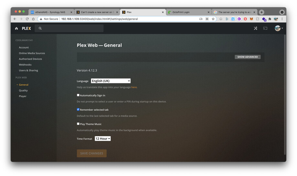Click the SAVE CHANGES button

pyautogui.click(x=92, y=153)
